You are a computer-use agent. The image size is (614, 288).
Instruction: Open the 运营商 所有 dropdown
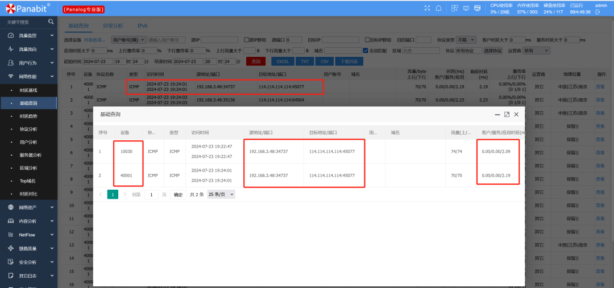coord(537,51)
